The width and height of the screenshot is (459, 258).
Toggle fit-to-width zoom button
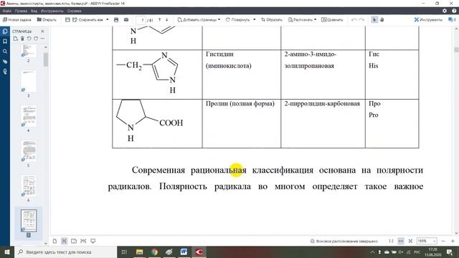click(x=401, y=241)
